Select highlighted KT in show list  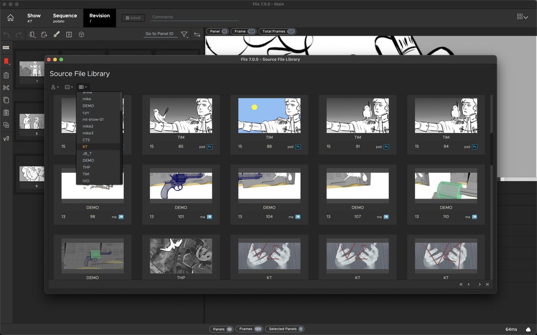click(99, 147)
